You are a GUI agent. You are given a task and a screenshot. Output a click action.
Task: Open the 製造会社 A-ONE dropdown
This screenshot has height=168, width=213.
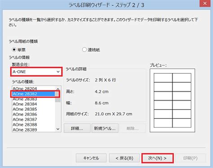(x=36, y=72)
